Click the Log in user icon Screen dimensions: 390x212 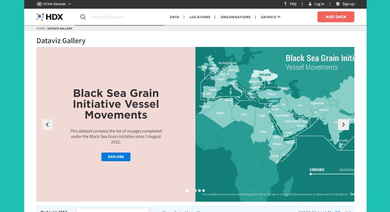310,4
